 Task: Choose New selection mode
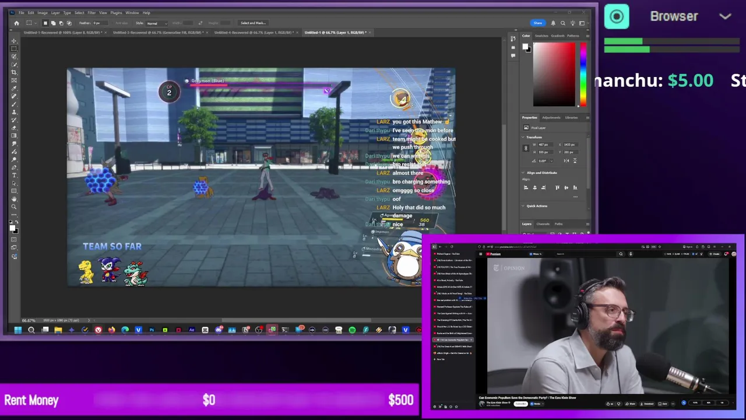[x=45, y=23]
